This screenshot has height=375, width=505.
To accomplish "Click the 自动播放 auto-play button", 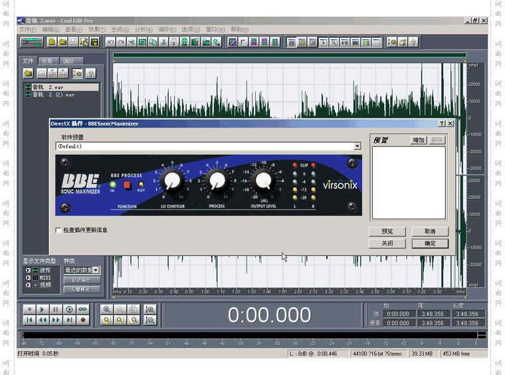I will (82, 281).
